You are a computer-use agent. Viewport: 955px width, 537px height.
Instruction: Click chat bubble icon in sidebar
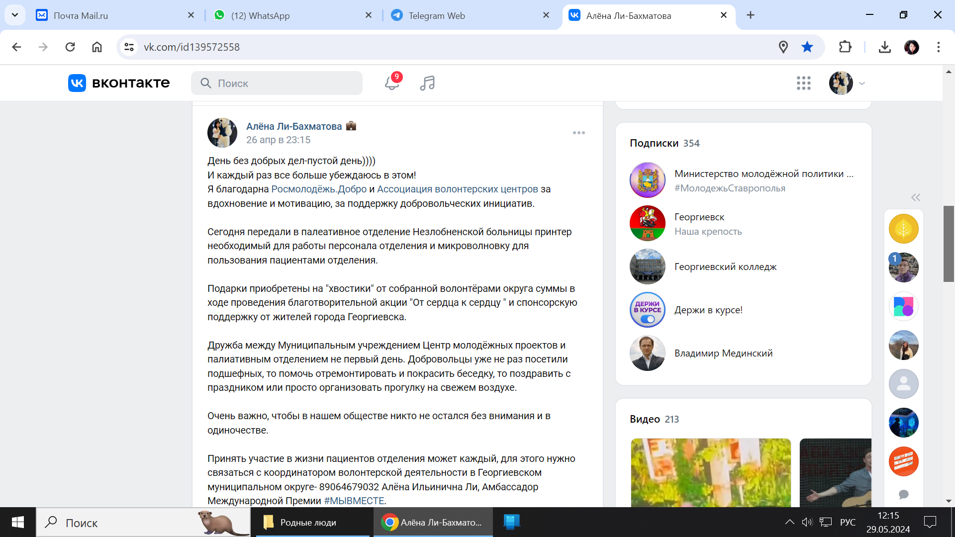pos(903,494)
